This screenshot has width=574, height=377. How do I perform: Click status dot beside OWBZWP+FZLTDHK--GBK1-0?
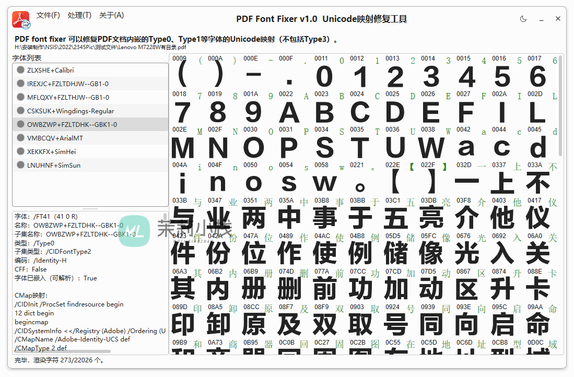coord(20,124)
